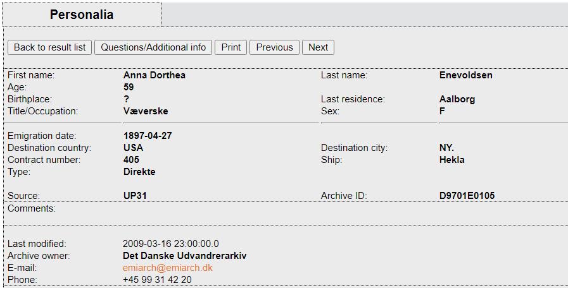The image size is (568, 288).
Task: Click the phone number +45 99 31 42 20
Action: (157, 280)
